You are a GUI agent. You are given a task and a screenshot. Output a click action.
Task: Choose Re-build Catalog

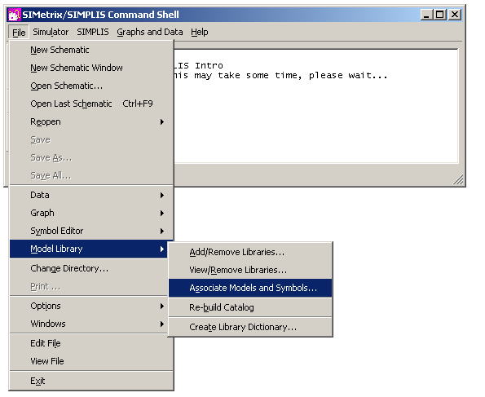coord(250,307)
